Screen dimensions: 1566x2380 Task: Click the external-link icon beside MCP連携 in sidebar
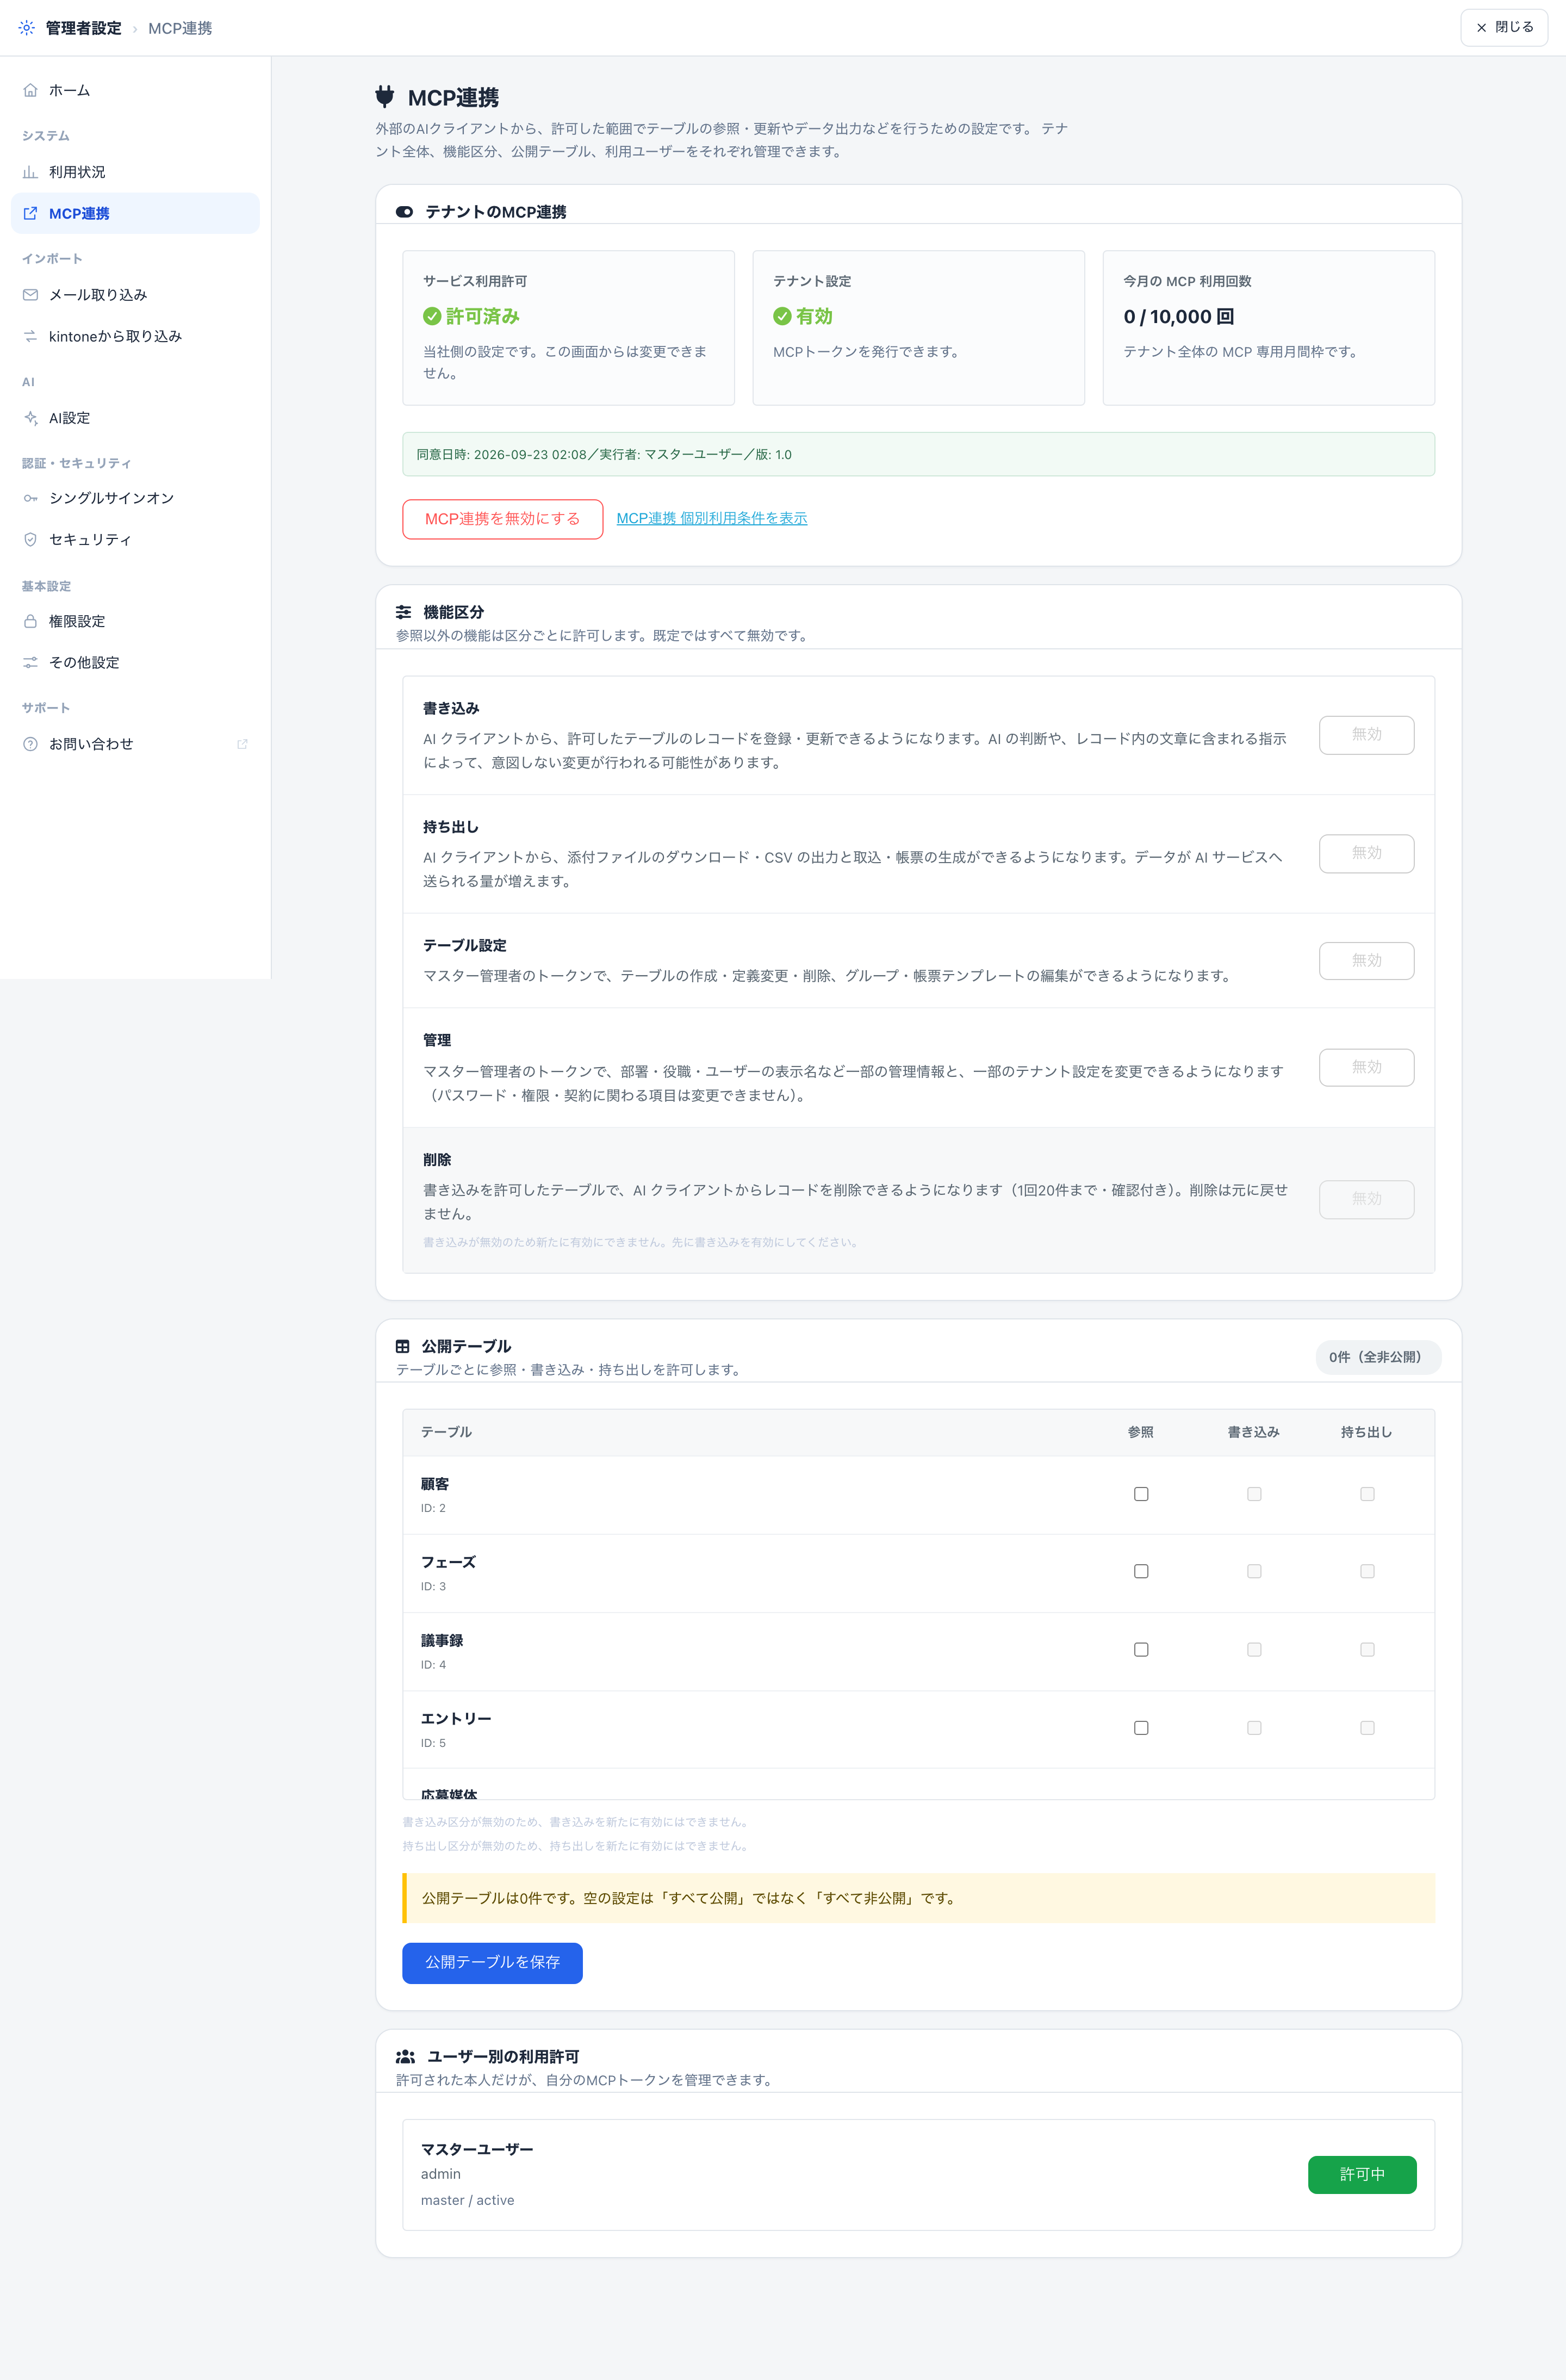30,213
